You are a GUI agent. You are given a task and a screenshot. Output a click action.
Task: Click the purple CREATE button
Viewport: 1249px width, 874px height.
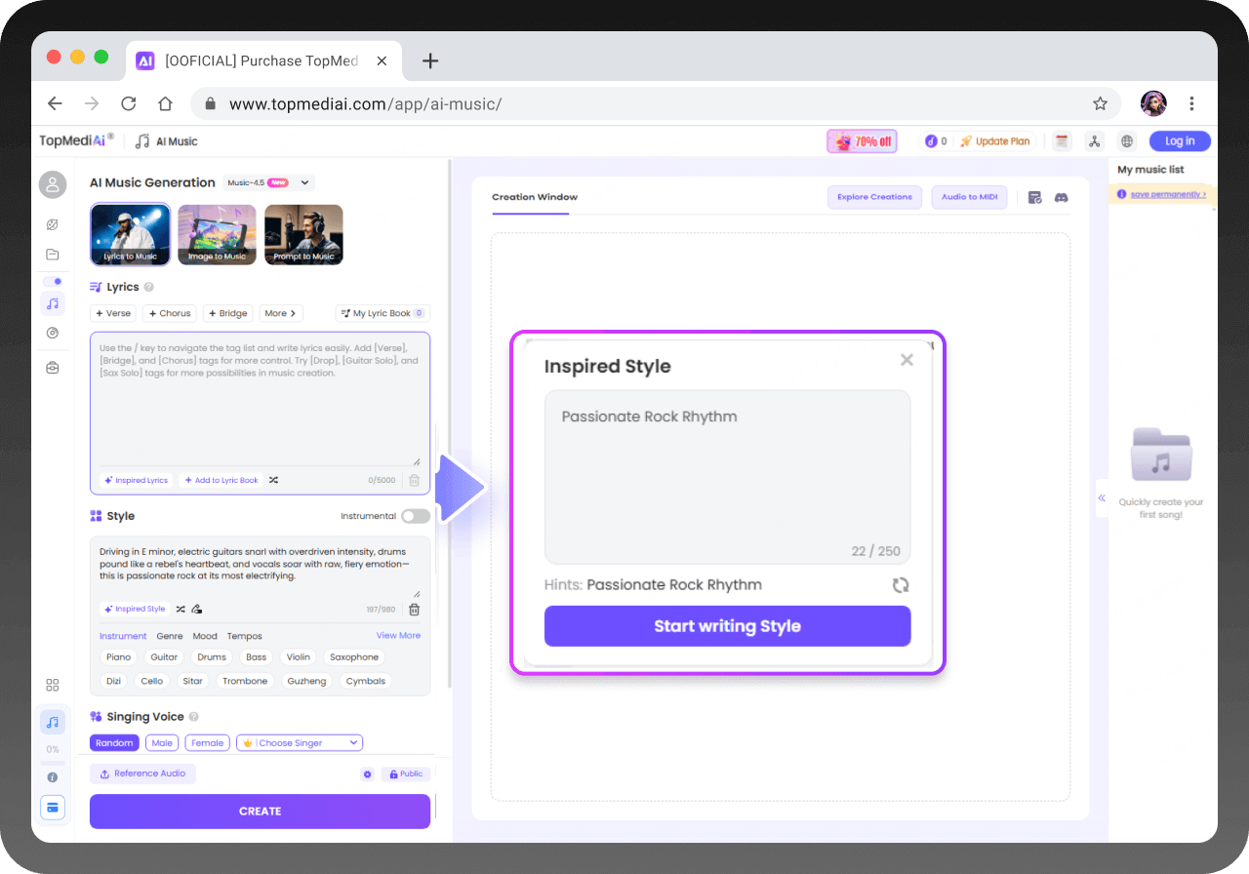260,812
